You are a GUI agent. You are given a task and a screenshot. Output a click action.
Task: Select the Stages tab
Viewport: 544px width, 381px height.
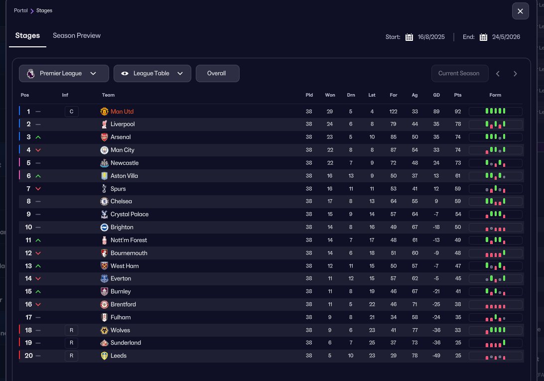(27, 35)
